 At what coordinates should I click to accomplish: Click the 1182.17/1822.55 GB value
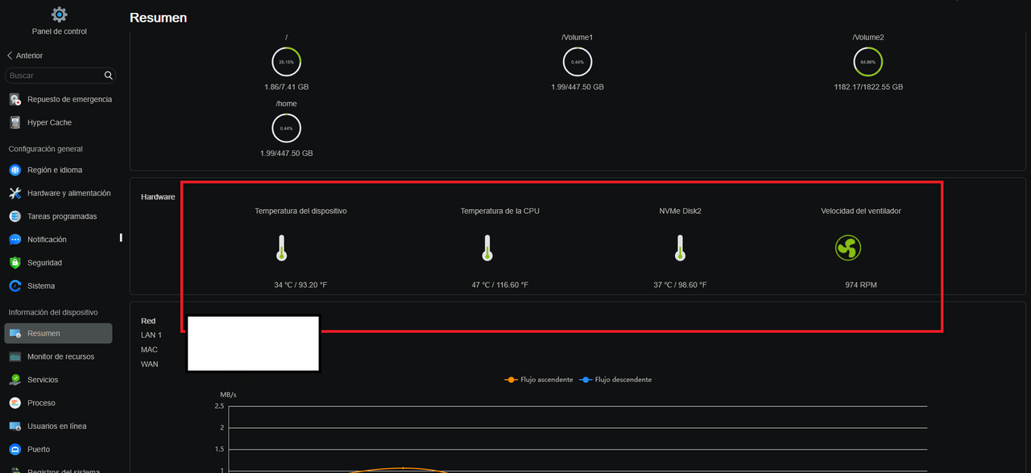pyautogui.click(x=868, y=87)
